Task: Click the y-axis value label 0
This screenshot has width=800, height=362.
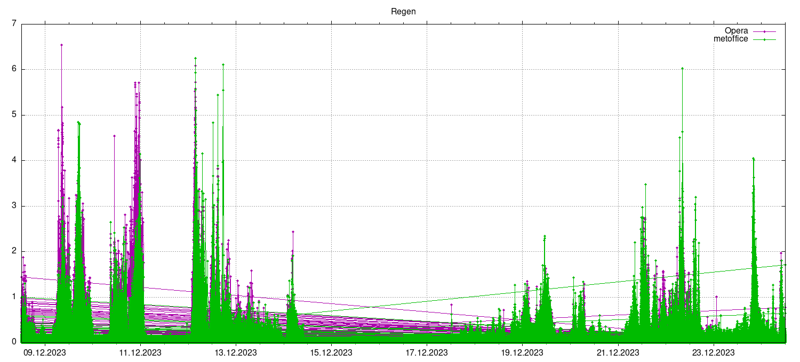Action: click(x=14, y=342)
